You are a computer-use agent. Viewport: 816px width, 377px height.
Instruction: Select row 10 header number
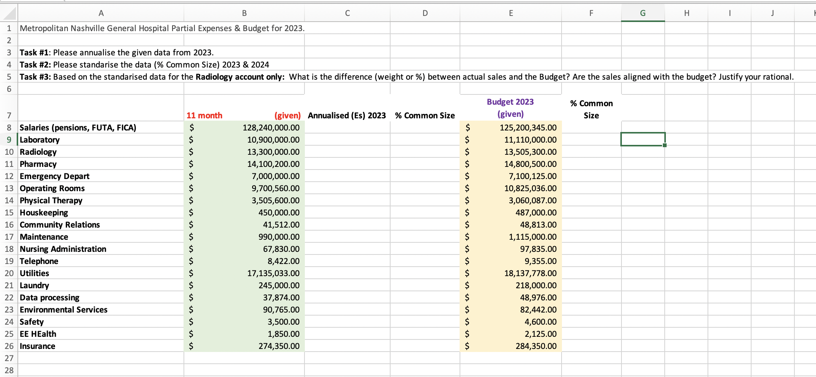(9, 152)
